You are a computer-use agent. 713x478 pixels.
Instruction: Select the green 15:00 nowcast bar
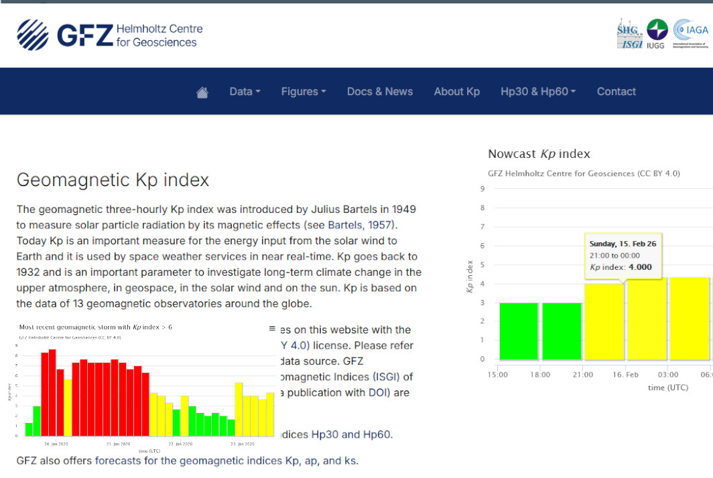519,331
